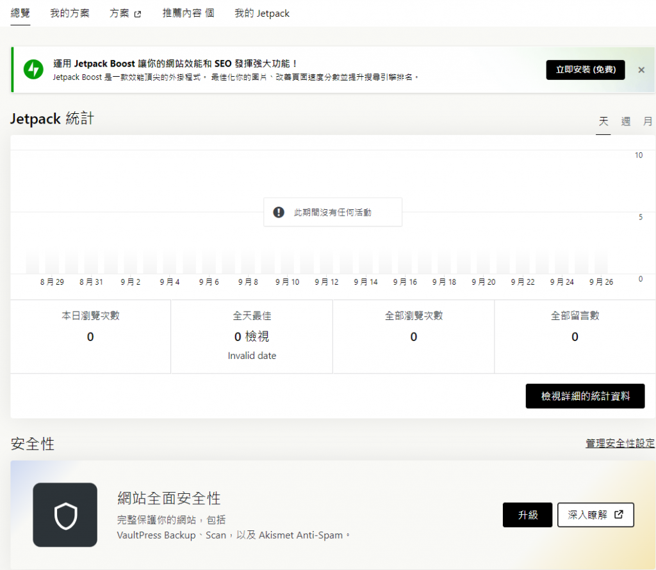This screenshot has height=570, width=656.
Task: Click the 全部瀏覽次數 stat card
Action: click(414, 336)
